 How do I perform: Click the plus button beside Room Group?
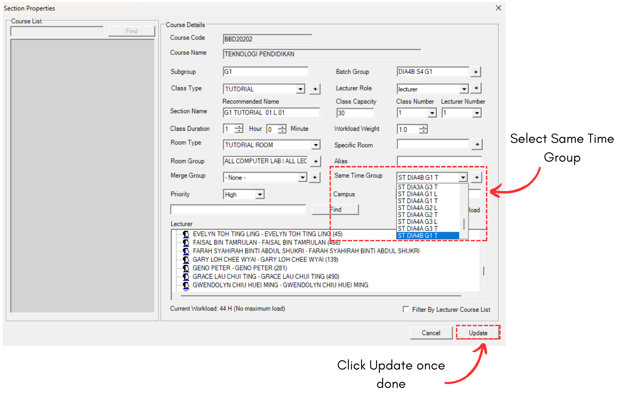click(315, 161)
